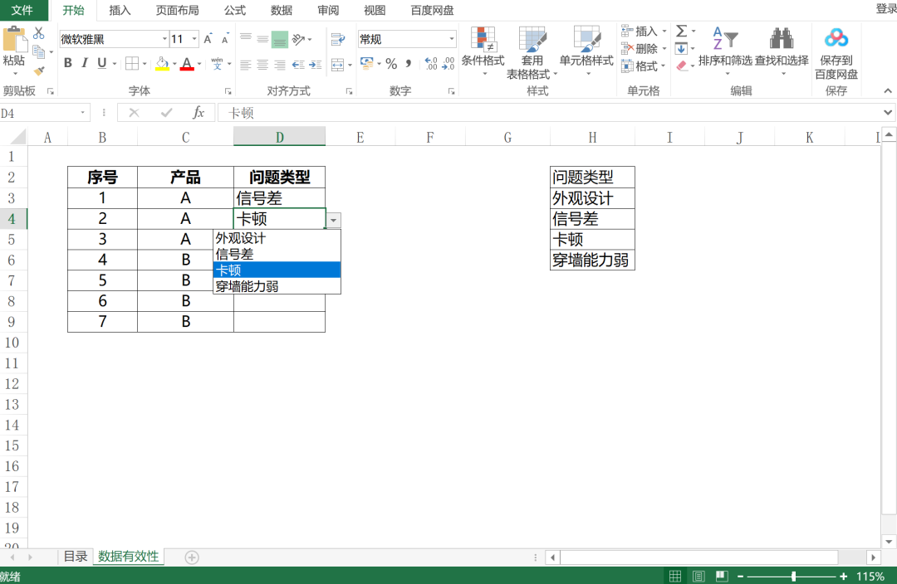Switch to the 数据 tab
Image resolution: width=897 pixels, height=584 pixels.
282,10
